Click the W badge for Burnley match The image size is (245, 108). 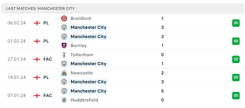click(236, 41)
